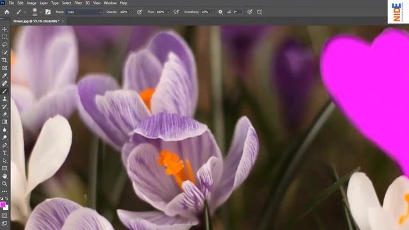Select the Quick Selection tool
The image size is (409, 230).
click(x=4, y=52)
